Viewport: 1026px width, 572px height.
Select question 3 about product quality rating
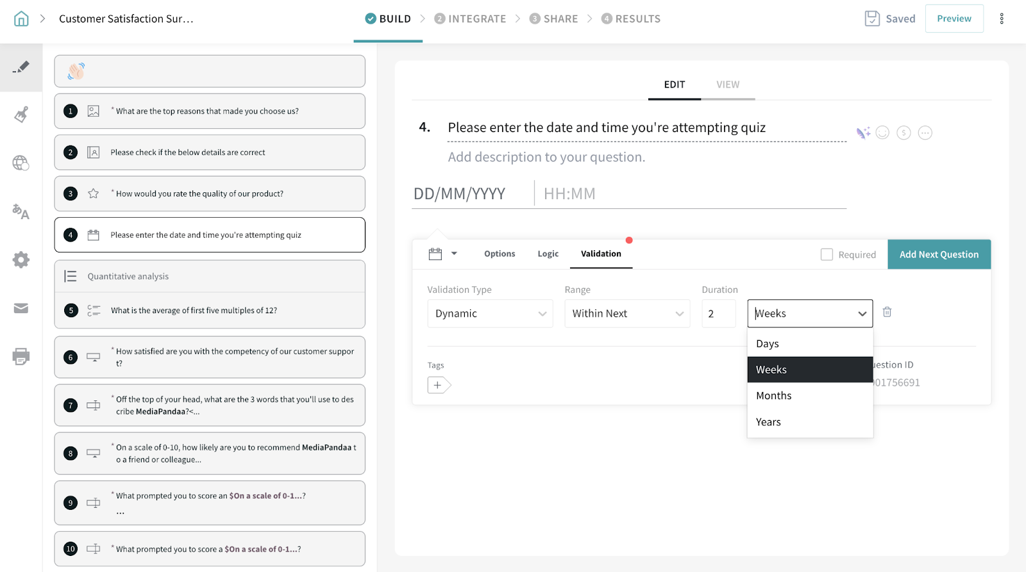point(210,193)
